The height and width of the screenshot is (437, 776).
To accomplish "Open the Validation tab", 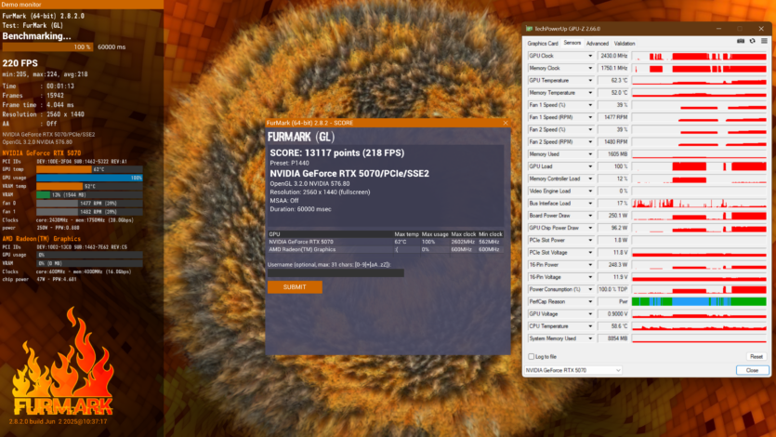I will (625, 44).
